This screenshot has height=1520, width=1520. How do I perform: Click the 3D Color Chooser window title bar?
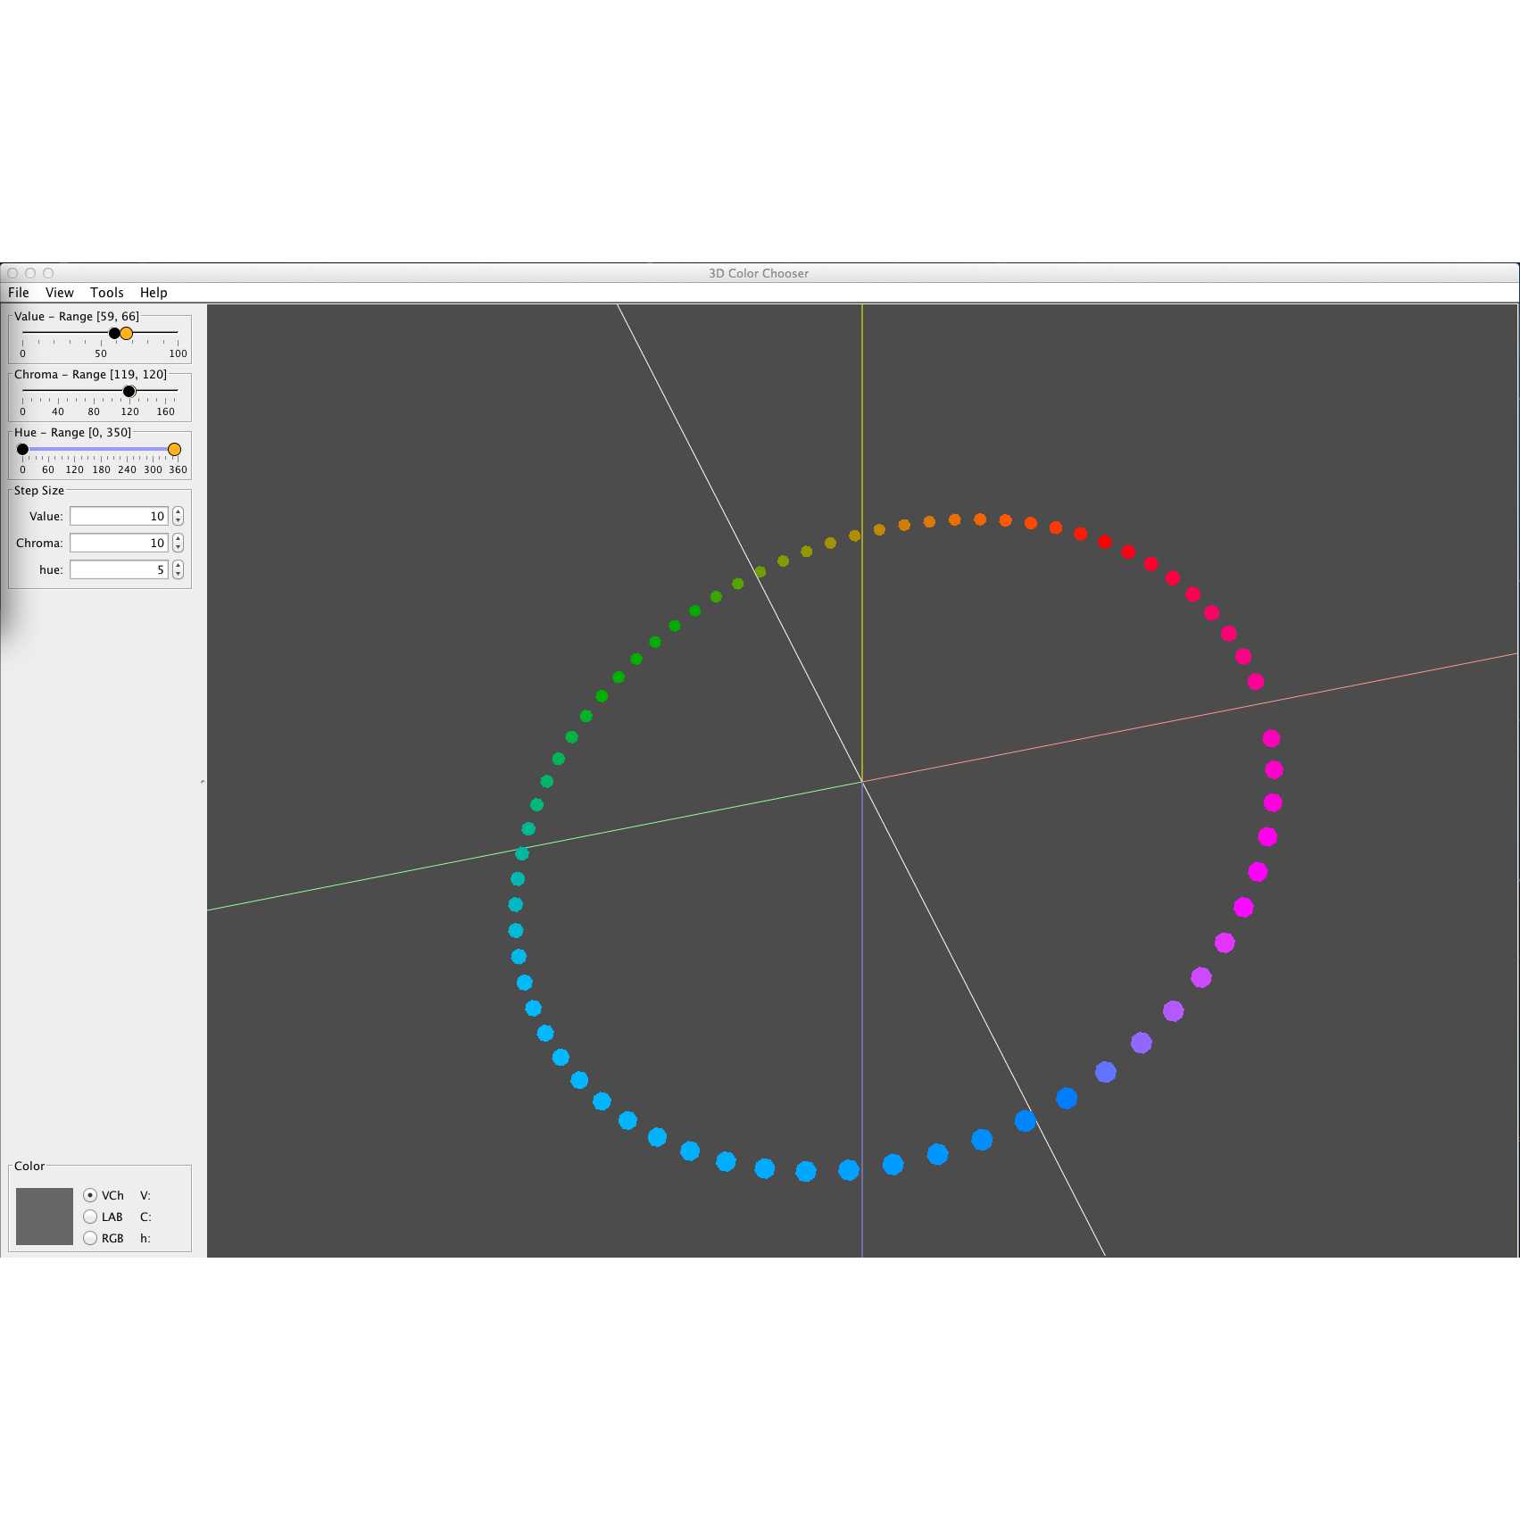759,273
